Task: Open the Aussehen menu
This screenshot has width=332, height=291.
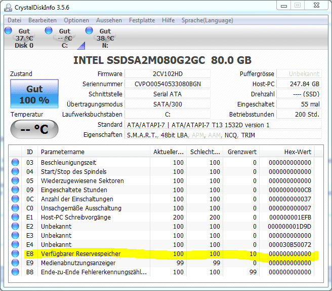Action: pos(109,20)
